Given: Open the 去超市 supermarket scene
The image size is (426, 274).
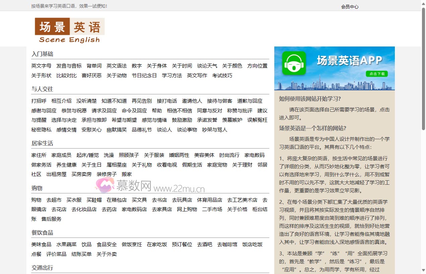Looking at the screenshot, I should (x=54, y=200).
